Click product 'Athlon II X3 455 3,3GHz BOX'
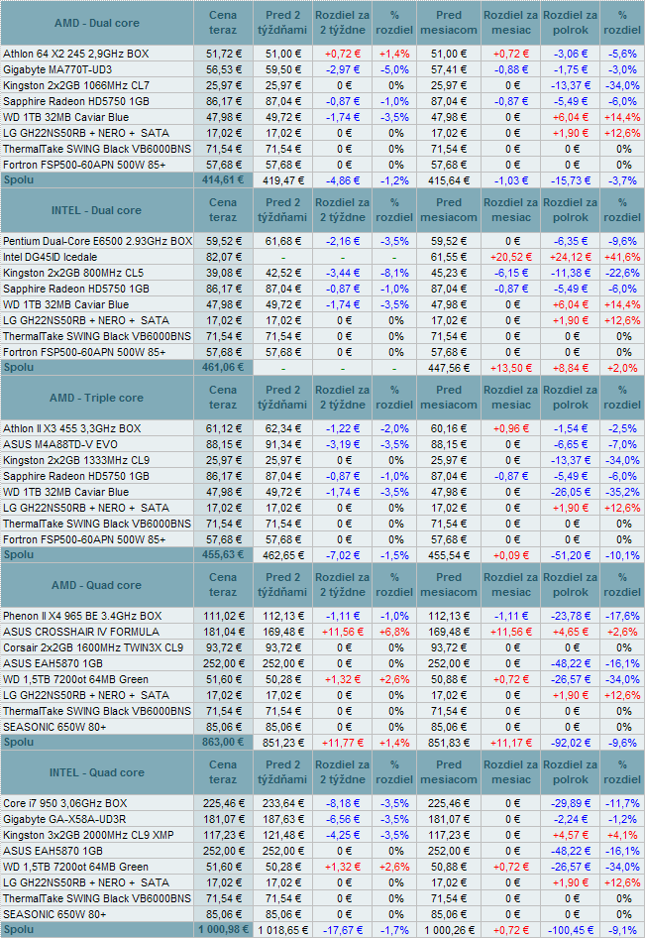Image resolution: width=645 pixels, height=938 pixels. point(71,428)
